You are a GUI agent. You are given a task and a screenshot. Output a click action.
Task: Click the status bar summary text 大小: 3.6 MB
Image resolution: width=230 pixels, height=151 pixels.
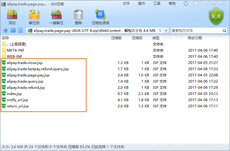click(x=12, y=147)
